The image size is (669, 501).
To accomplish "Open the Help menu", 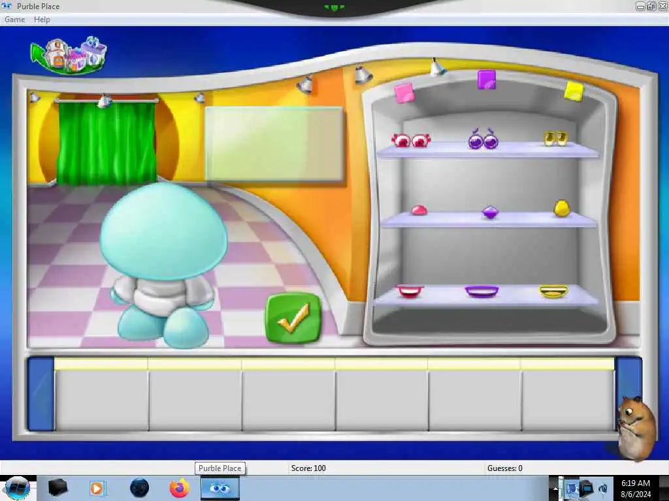I will [42, 20].
